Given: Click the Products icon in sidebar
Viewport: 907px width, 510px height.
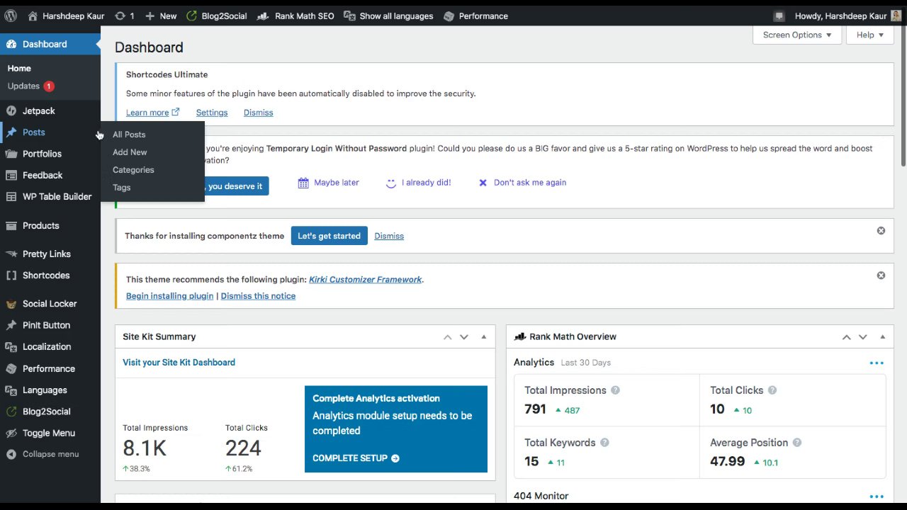Looking at the screenshot, I should [11, 225].
